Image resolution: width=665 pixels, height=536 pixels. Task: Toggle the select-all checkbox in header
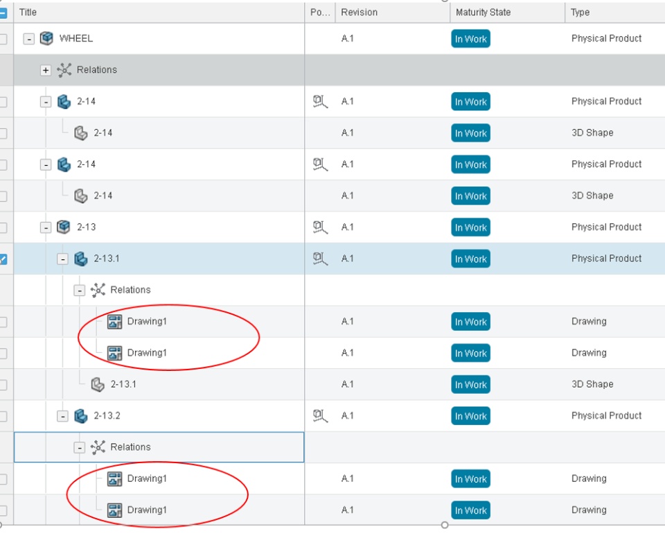click(3, 12)
